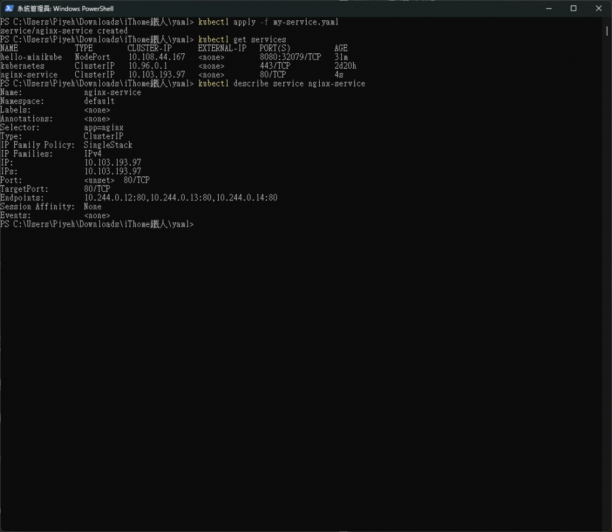Viewport: 612px width, 532px height.
Task: Click the vertical scrollbar thumb
Action: click(607, 31)
